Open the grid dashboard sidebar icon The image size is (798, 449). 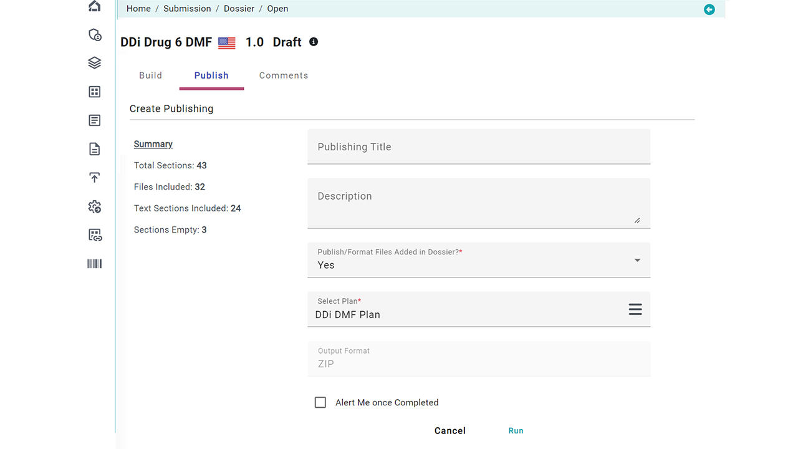pos(94,92)
